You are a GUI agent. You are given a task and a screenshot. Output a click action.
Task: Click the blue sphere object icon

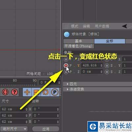pos(67,34)
